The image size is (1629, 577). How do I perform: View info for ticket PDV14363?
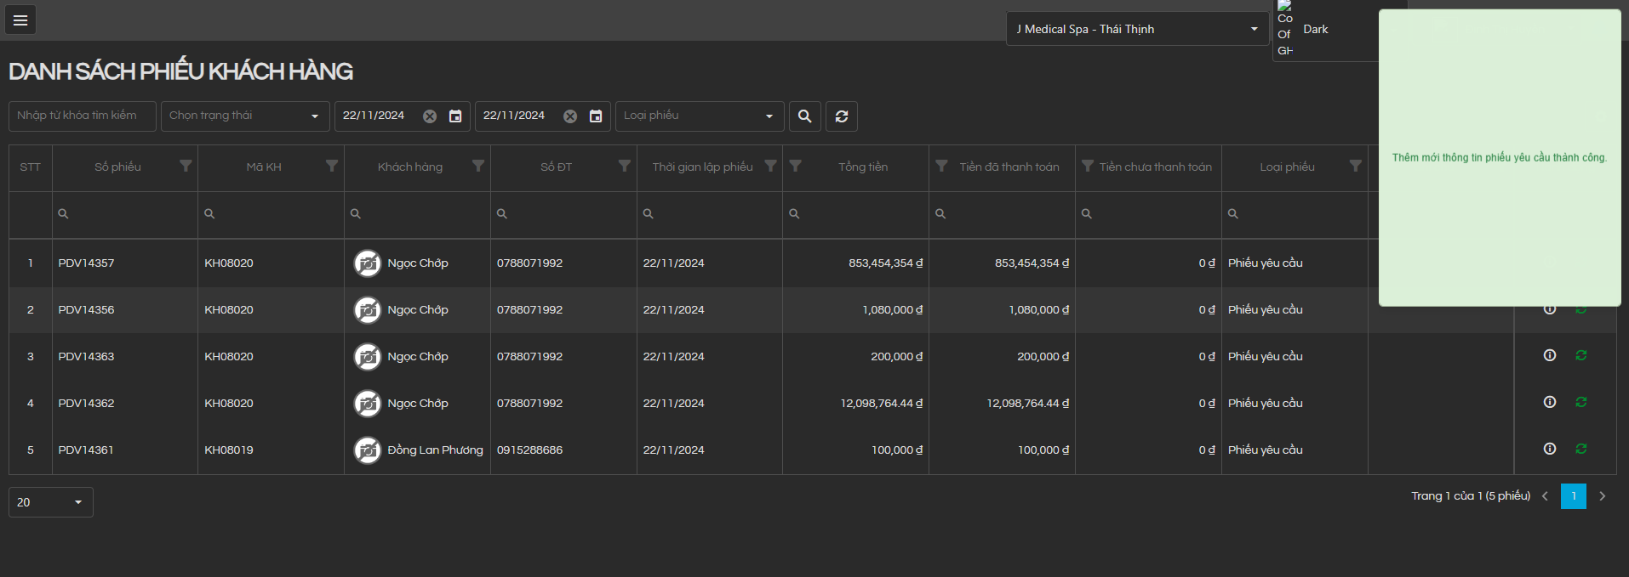1549,356
